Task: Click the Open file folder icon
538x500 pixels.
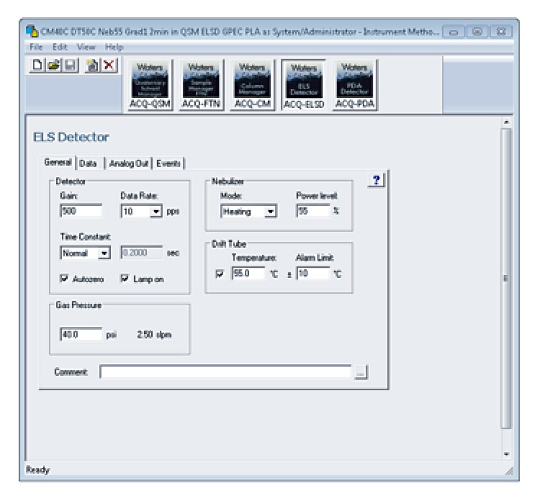Action: 53,66
